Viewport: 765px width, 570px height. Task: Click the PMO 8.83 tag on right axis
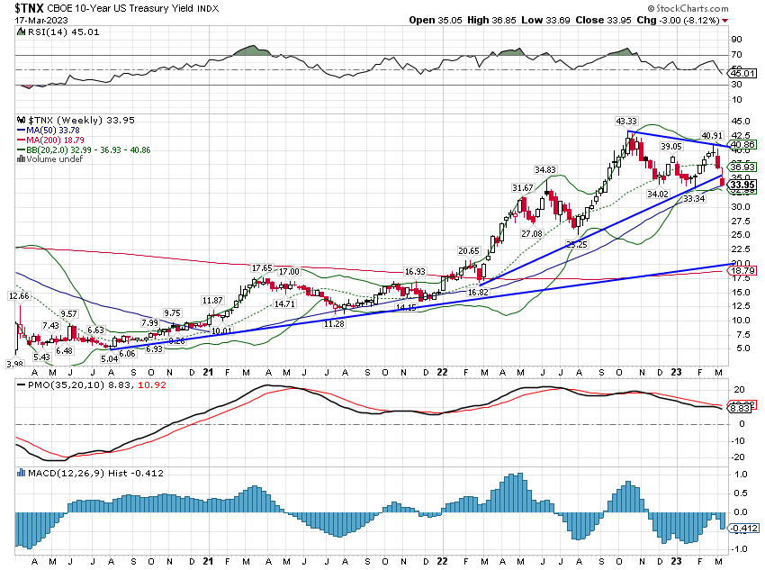pyautogui.click(x=741, y=409)
